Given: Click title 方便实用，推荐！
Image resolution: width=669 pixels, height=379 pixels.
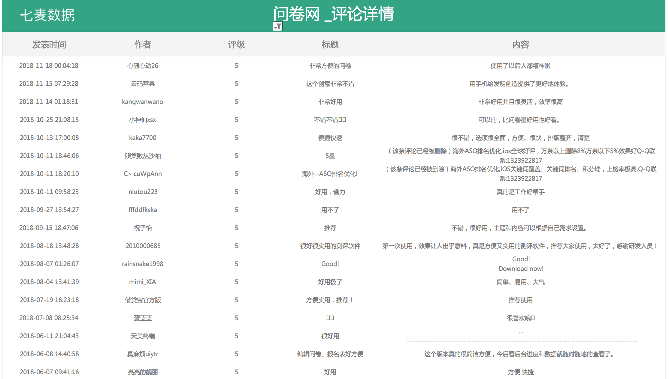Looking at the screenshot, I should point(330,300).
